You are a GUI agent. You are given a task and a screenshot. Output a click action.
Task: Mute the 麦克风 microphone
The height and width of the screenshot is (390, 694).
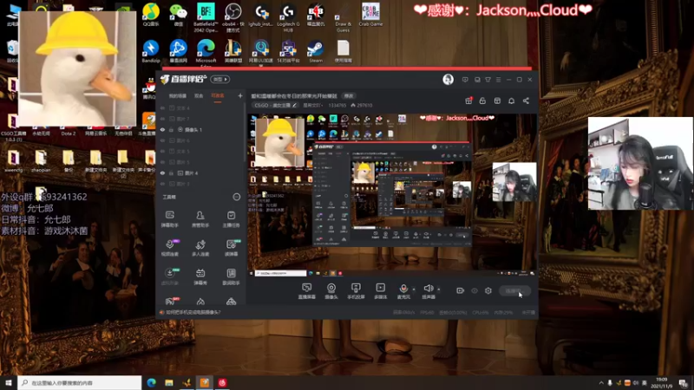(x=403, y=291)
